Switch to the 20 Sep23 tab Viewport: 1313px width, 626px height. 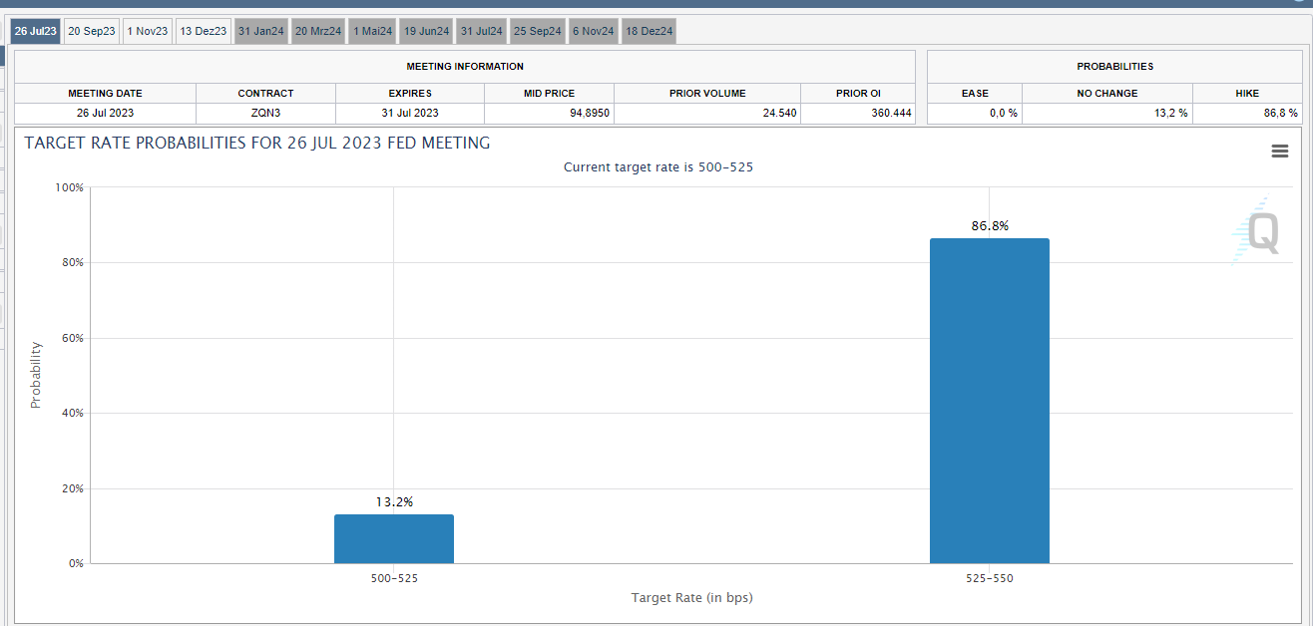pyautogui.click(x=92, y=32)
